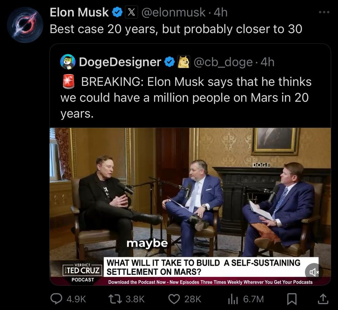Open the quoted tweet text about Mars

[186, 97]
